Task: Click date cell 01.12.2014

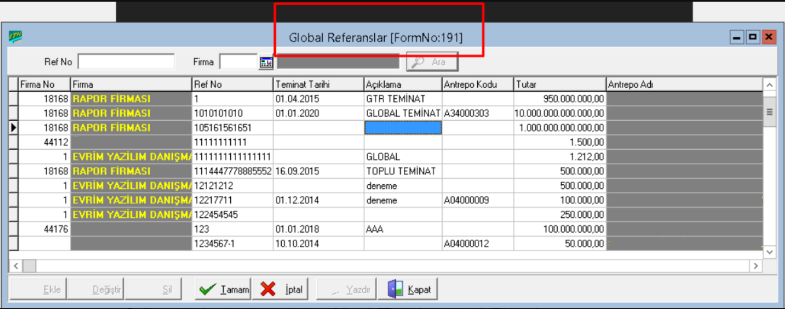Action: (319, 200)
